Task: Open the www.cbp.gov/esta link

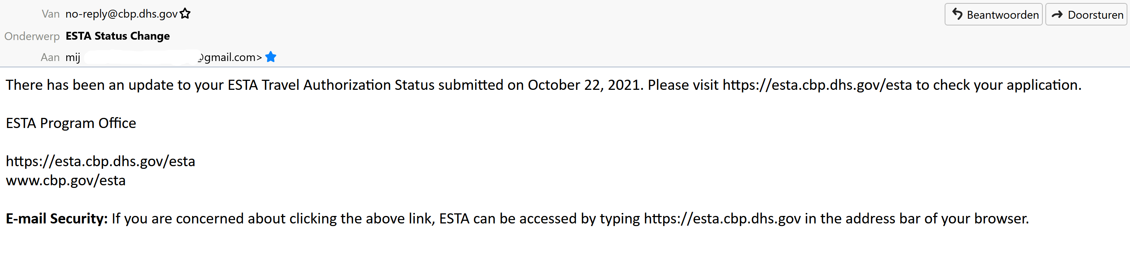Action: (66, 181)
